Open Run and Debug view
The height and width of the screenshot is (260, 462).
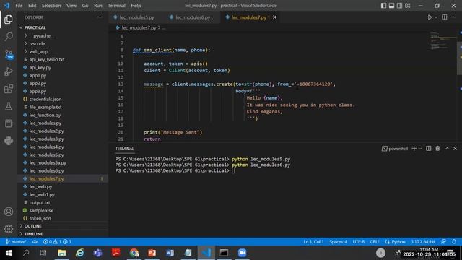tap(9, 71)
